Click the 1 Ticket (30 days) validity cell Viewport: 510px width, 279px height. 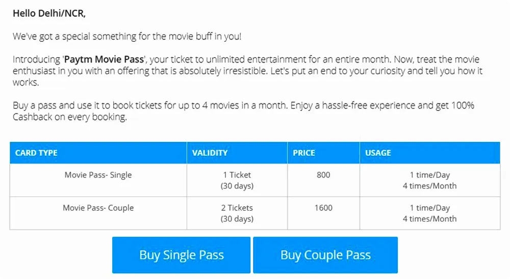tap(237, 180)
